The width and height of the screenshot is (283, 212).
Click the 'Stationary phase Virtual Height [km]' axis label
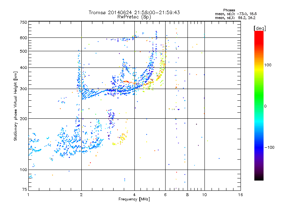[15, 106]
